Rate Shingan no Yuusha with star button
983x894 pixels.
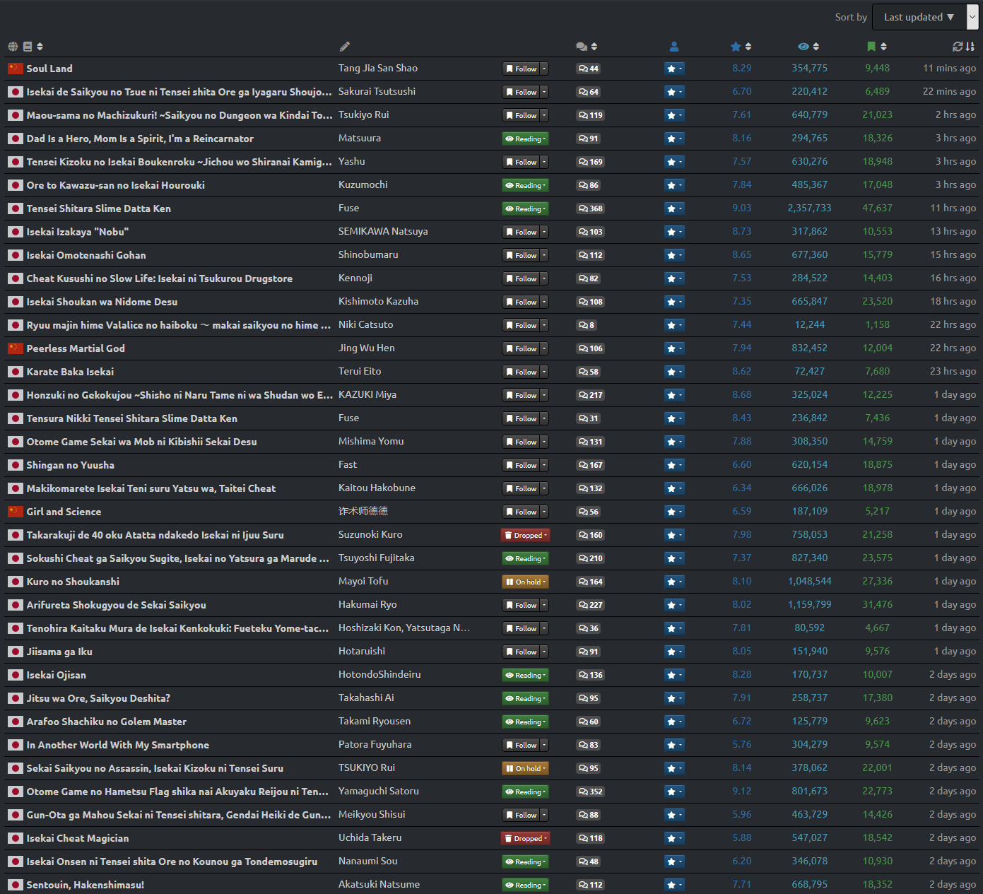tap(674, 465)
